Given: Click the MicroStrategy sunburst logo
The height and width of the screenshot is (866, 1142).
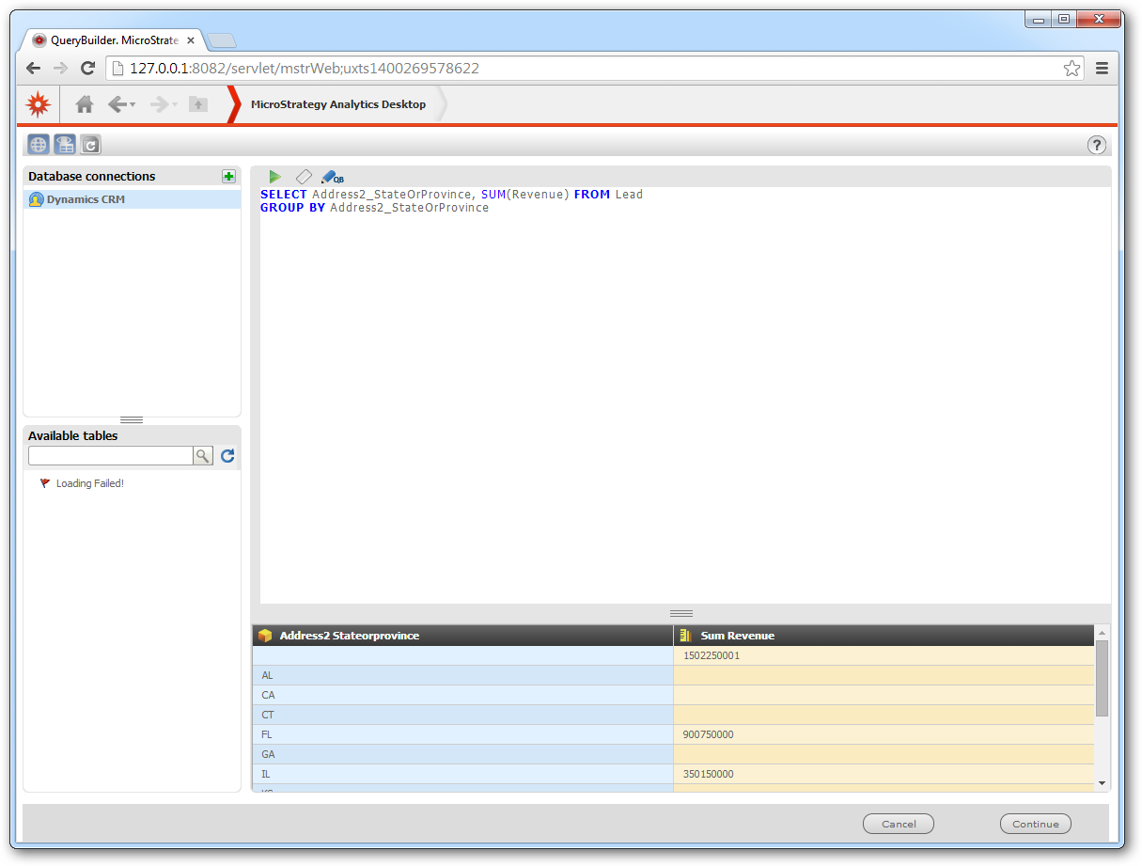Looking at the screenshot, I should pos(38,104).
